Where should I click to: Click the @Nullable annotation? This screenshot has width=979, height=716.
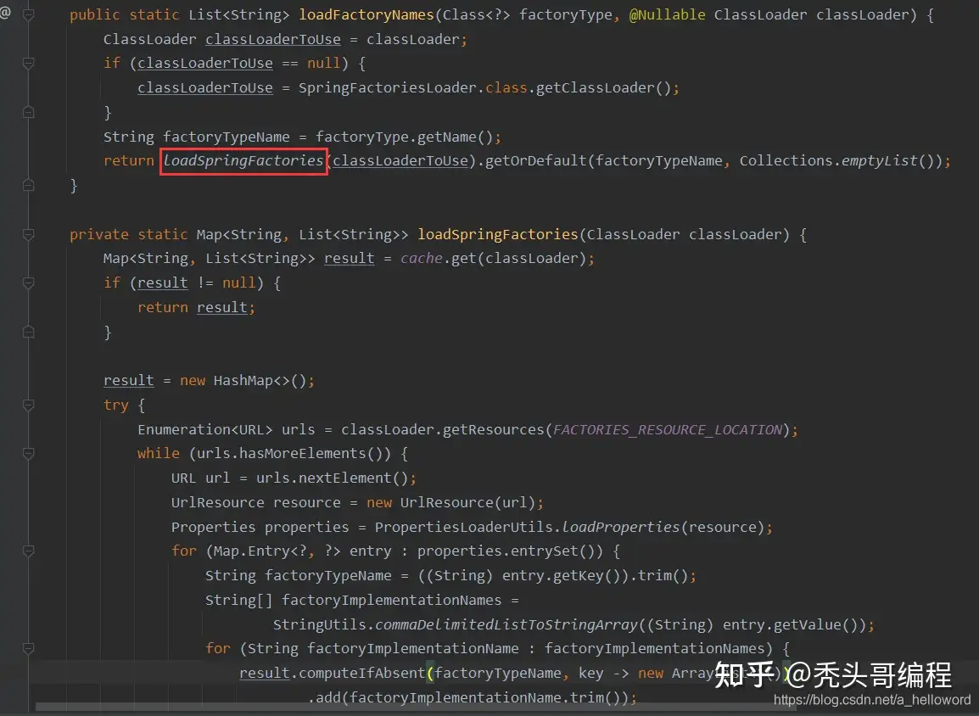coord(667,14)
